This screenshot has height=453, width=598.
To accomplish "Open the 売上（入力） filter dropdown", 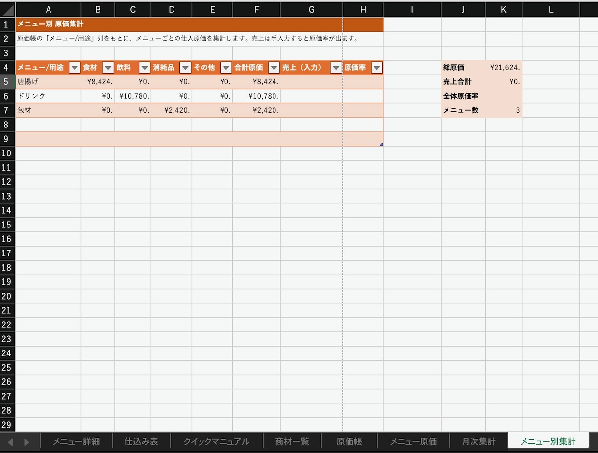I will [x=336, y=68].
